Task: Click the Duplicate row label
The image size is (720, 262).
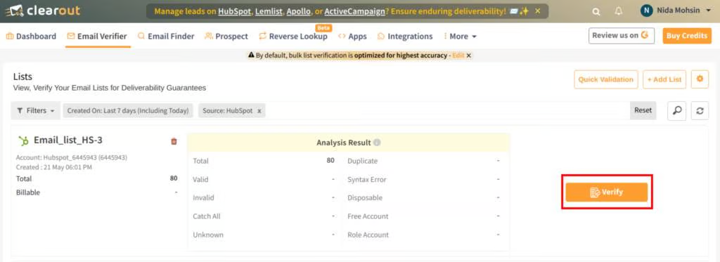Action: click(x=362, y=161)
